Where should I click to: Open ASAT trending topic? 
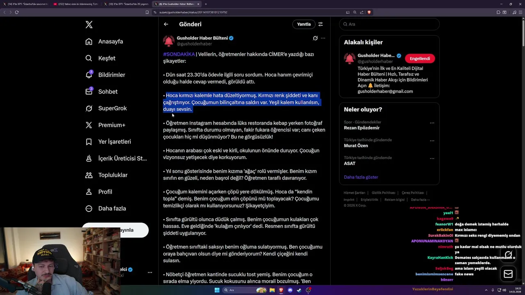point(350,163)
